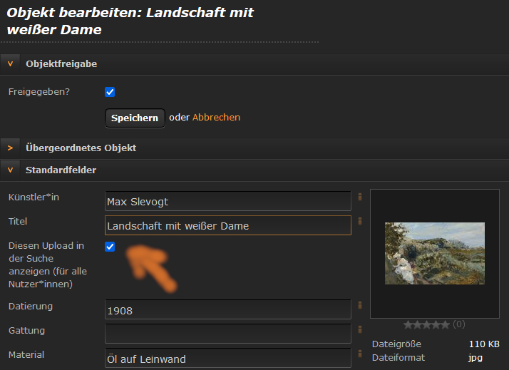Click the rating count '(0)' text
The image size is (509, 370).
[458, 324]
